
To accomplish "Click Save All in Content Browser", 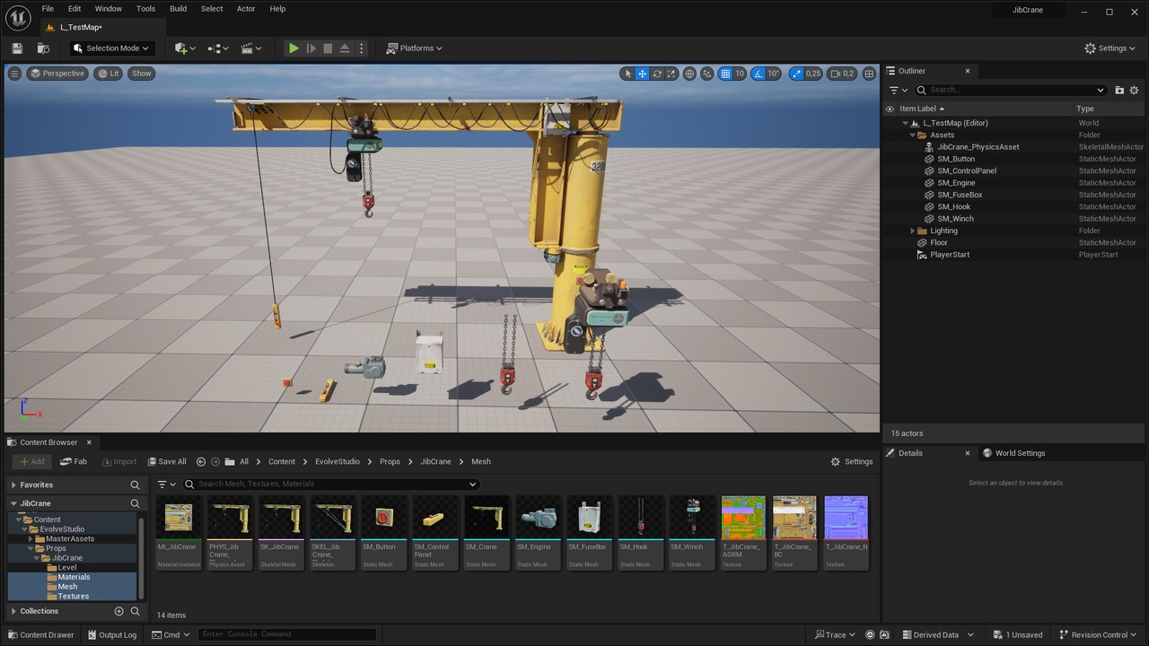I will tap(167, 461).
